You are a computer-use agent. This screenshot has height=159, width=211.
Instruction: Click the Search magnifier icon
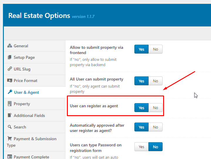pos(10,127)
